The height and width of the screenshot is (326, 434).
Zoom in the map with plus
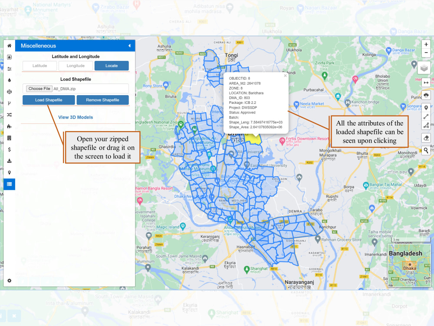(x=426, y=44)
